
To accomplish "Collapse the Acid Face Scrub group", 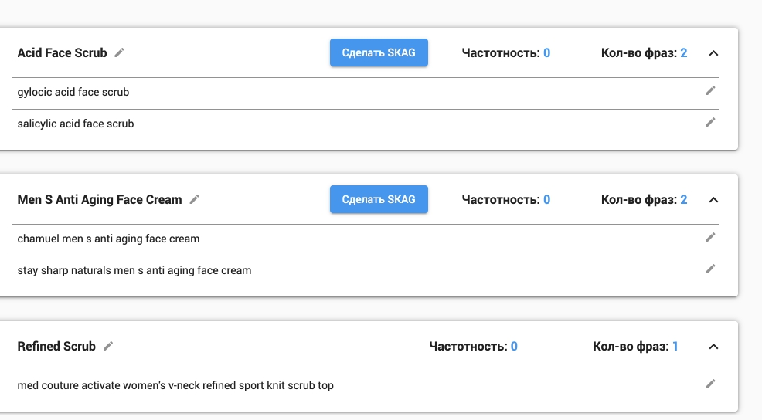I will coord(713,53).
